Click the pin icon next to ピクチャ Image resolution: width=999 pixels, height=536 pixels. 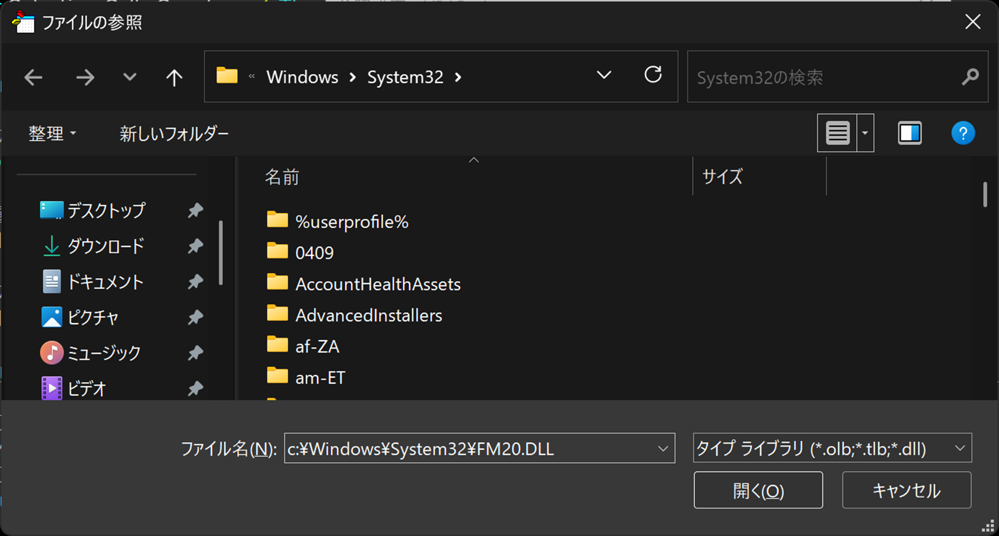pos(195,317)
